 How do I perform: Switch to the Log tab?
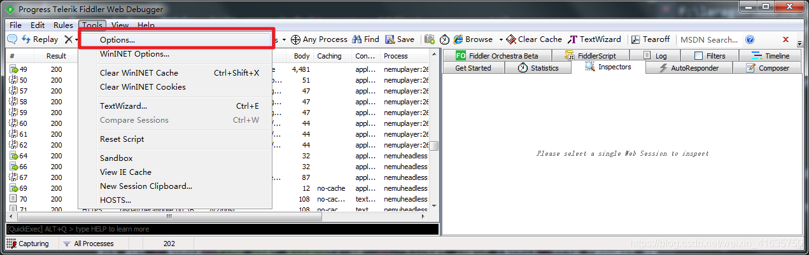(x=655, y=55)
